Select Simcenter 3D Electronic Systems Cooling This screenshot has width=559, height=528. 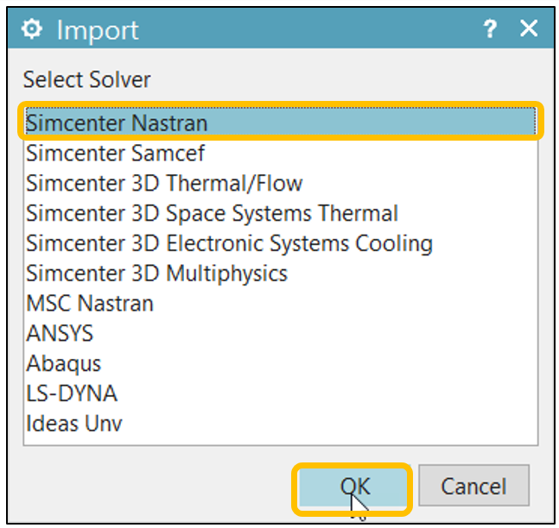[229, 244]
